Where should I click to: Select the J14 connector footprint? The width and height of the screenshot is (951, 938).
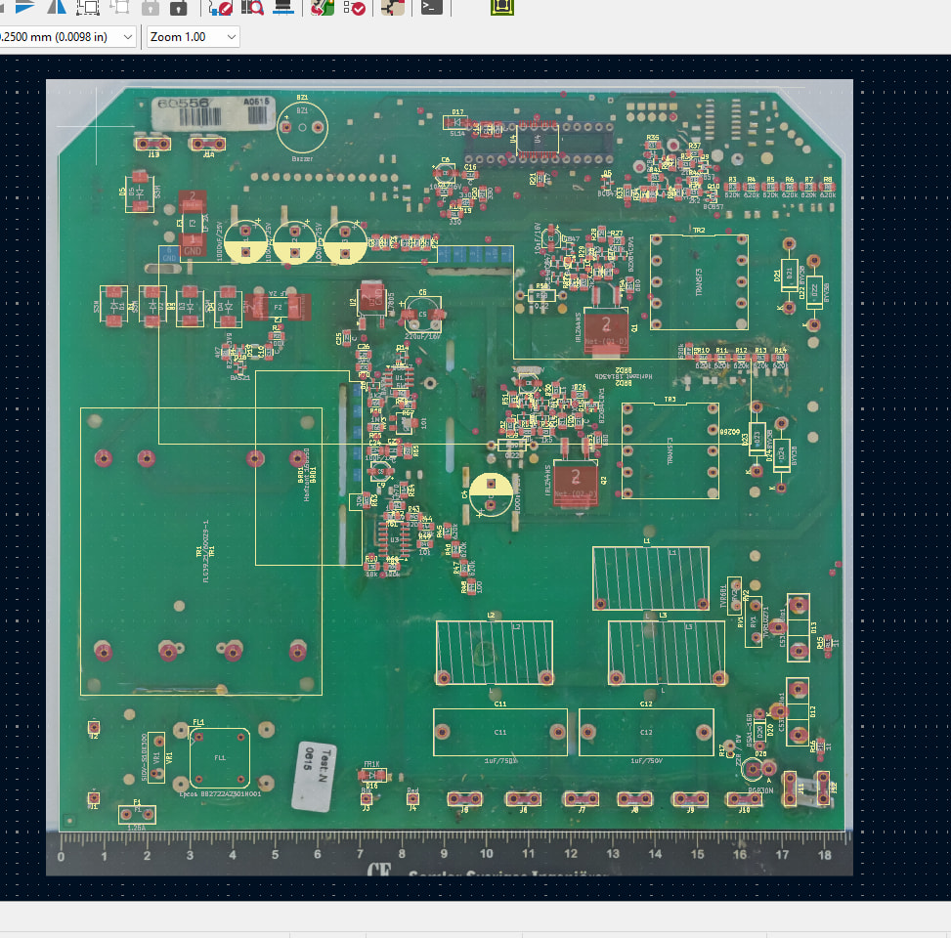tap(207, 144)
